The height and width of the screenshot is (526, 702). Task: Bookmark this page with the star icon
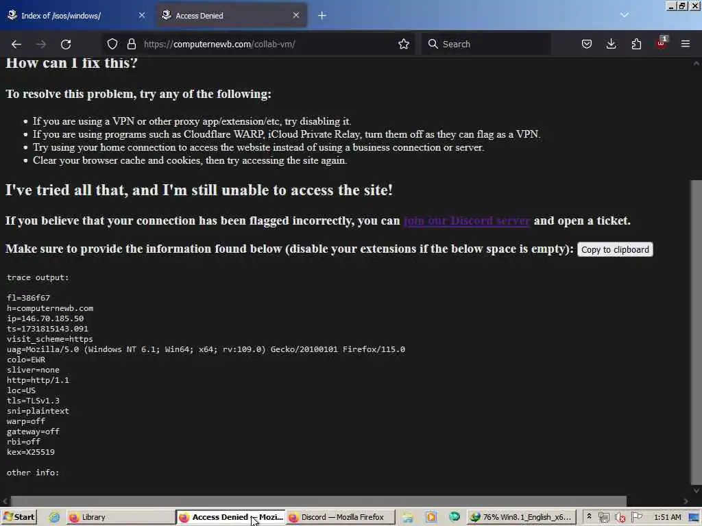point(404,44)
